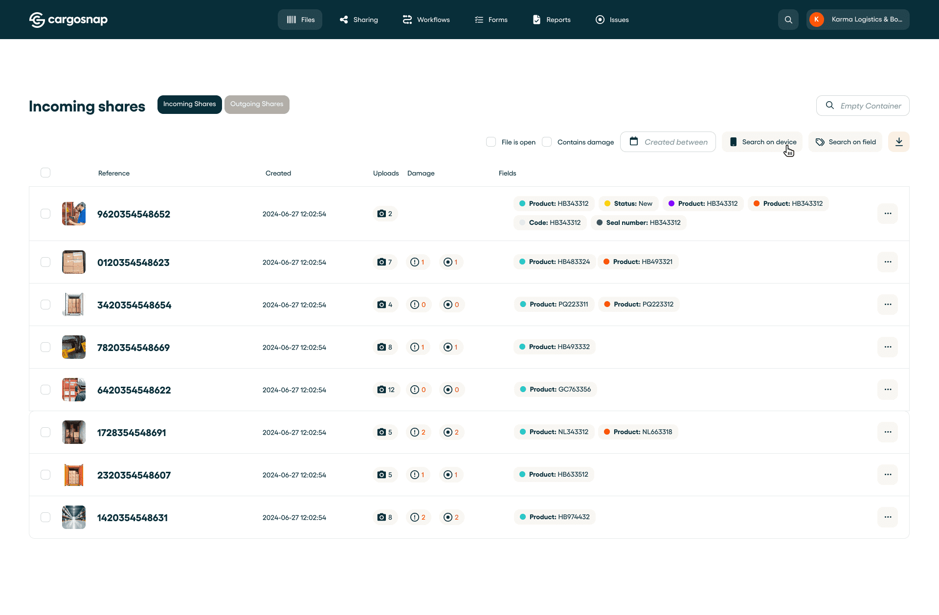939x615 pixels.
Task: Switch to Outgoing Shares tab
Action: [257, 104]
